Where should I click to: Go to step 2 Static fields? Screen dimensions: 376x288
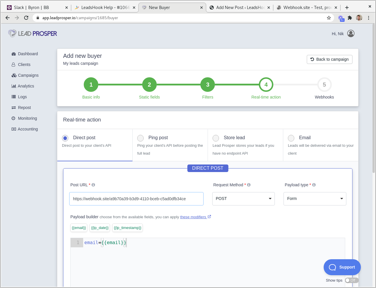[x=149, y=85]
